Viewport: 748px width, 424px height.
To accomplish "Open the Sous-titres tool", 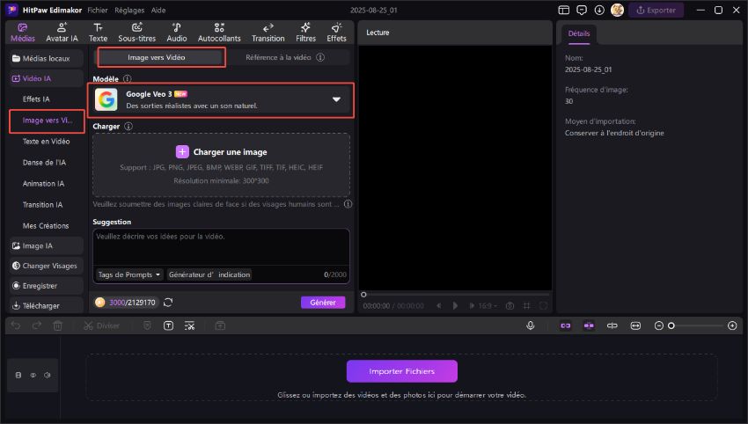I will 137,33.
